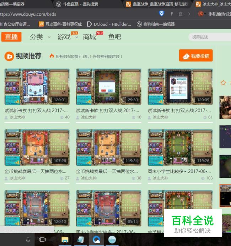Open the 轻松领500赞+飞机 promo link
This screenshot has width=231, height=246.
click(89, 57)
